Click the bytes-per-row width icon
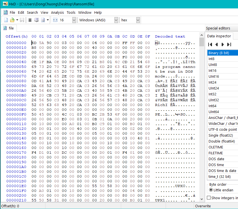This screenshot has width=238, height=209. coord(55,20)
